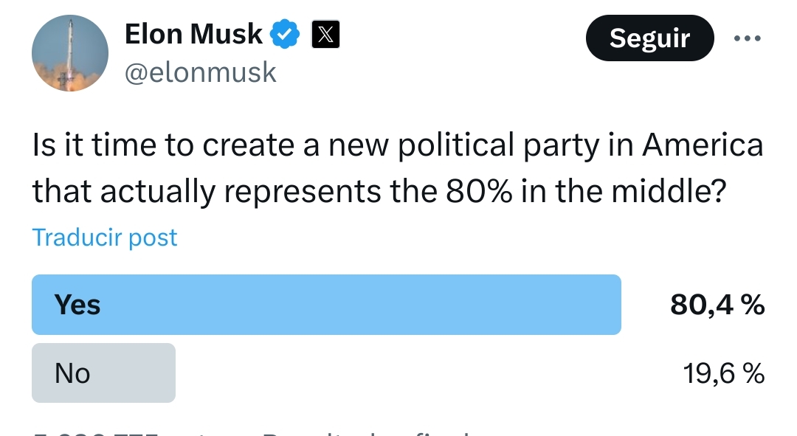Click the tweet's first line about America
797x436 pixels.
click(398, 146)
